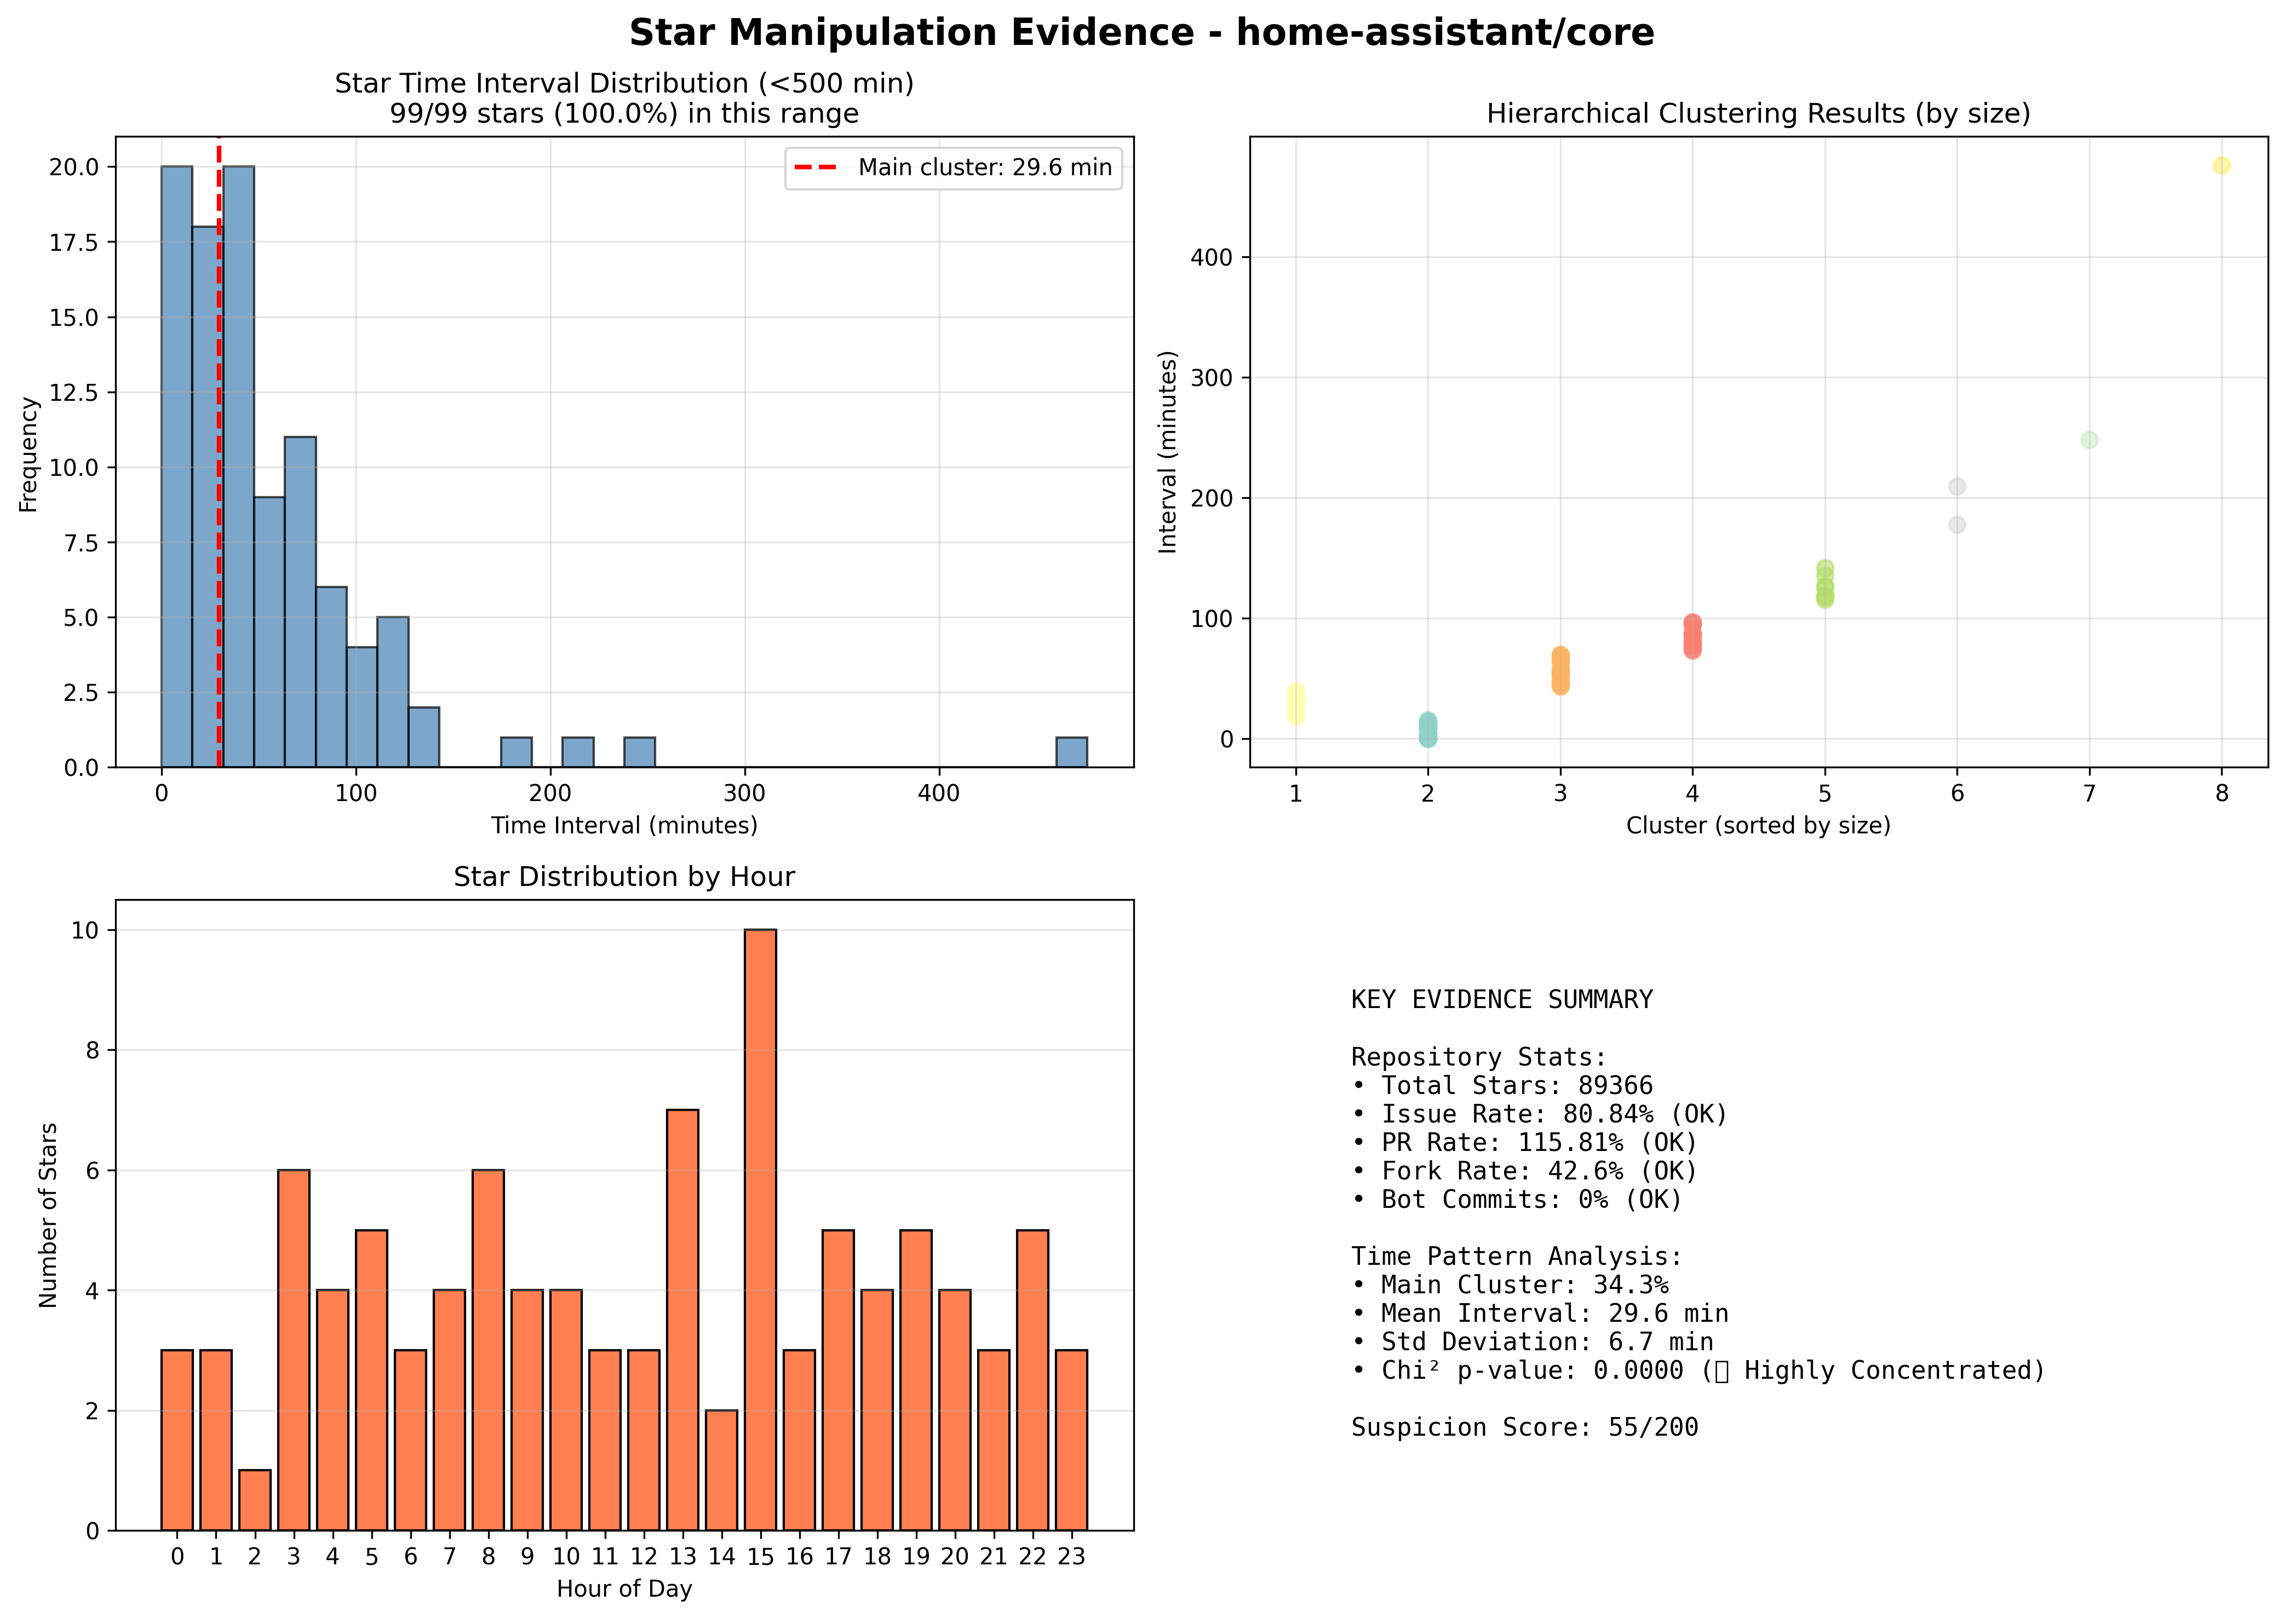This screenshot has width=2284, height=1618.
Task: Click the figure title 'Star Manipulation Evidence - home-assistant/core'
Action: pos(1141,33)
